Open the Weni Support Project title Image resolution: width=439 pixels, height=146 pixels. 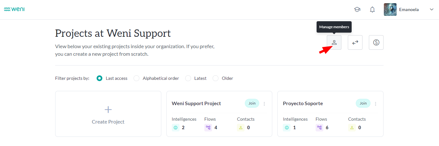(x=196, y=104)
